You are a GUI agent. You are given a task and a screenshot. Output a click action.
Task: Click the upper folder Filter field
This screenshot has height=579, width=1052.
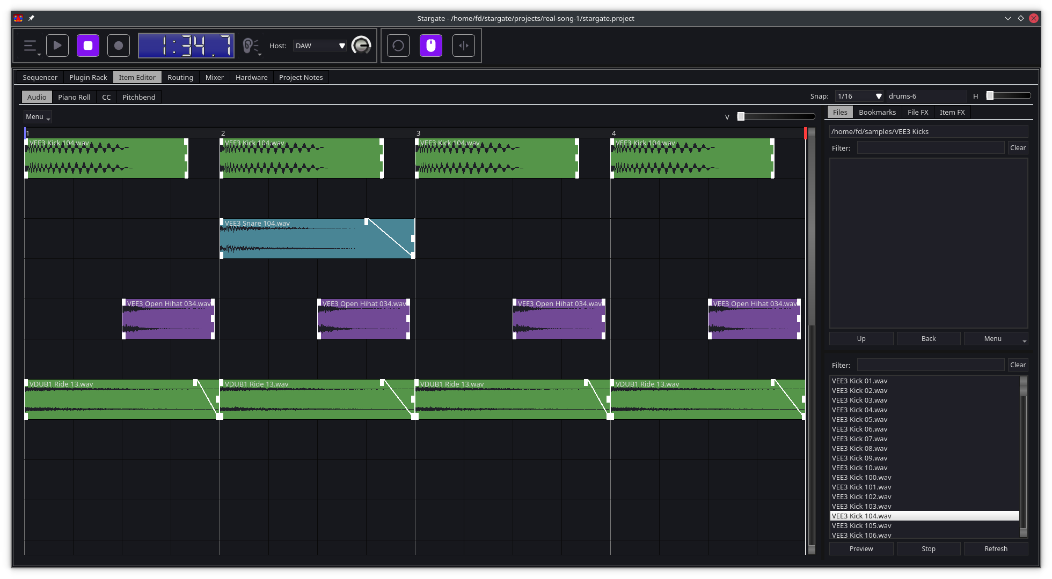(930, 148)
